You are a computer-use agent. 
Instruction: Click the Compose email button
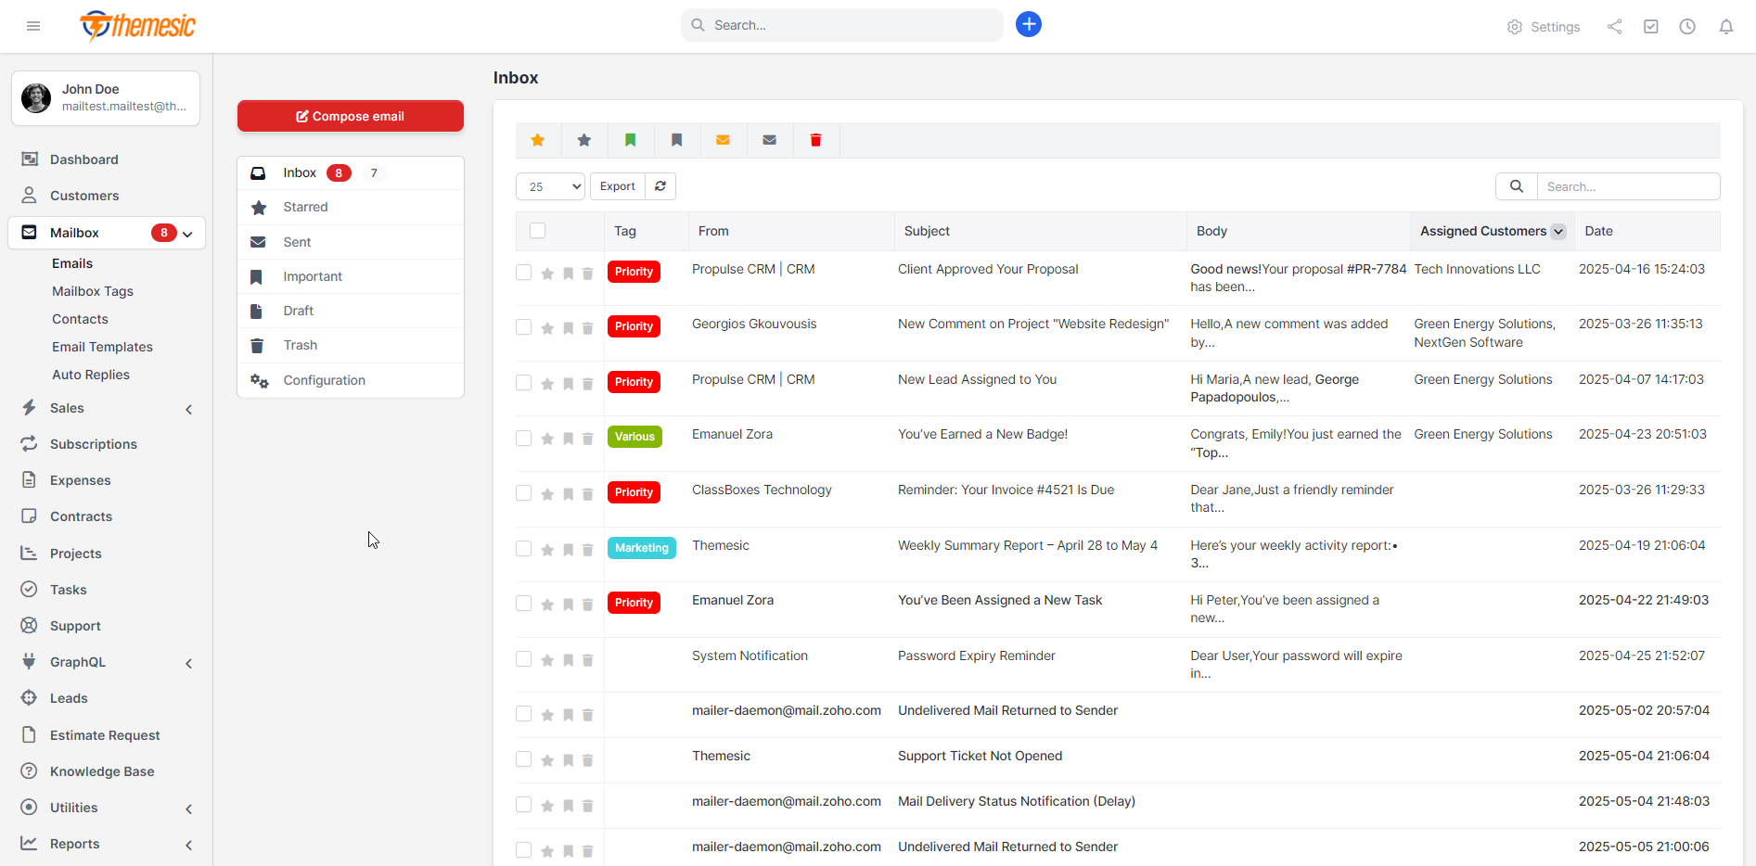[350, 116]
